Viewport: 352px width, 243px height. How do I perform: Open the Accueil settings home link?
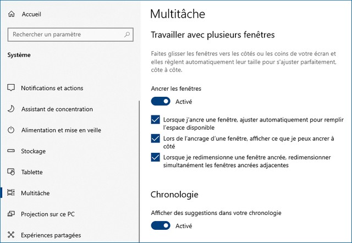pyautogui.click(x=31, y=14)
